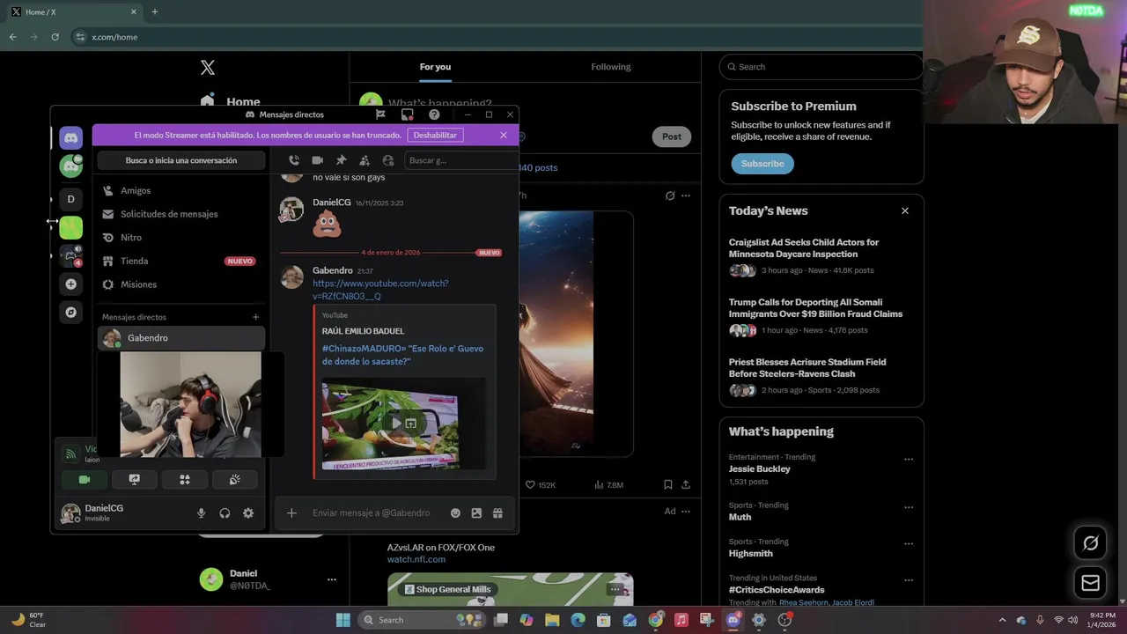Image resolution: width=1127 pixels, height=634 pixels.
Task: Open the 'D' server in Discord sidebar
Action: tap(71, 199)
